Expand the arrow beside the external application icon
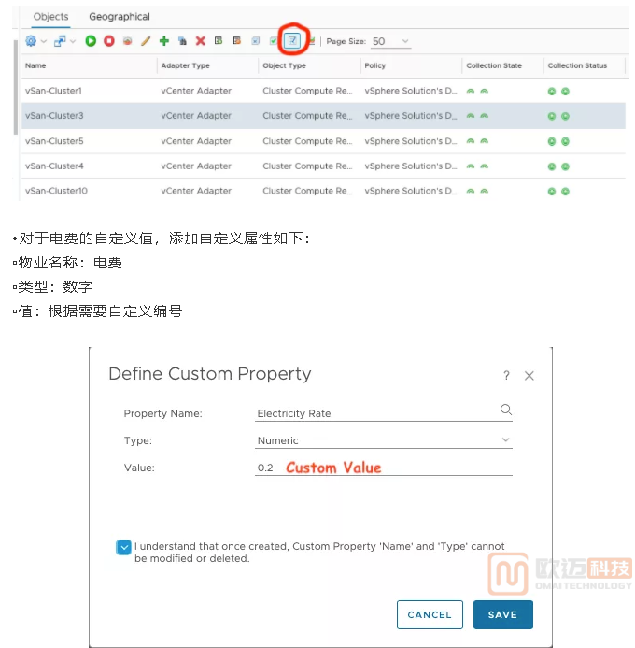The image size is (635, 648). 73,41
